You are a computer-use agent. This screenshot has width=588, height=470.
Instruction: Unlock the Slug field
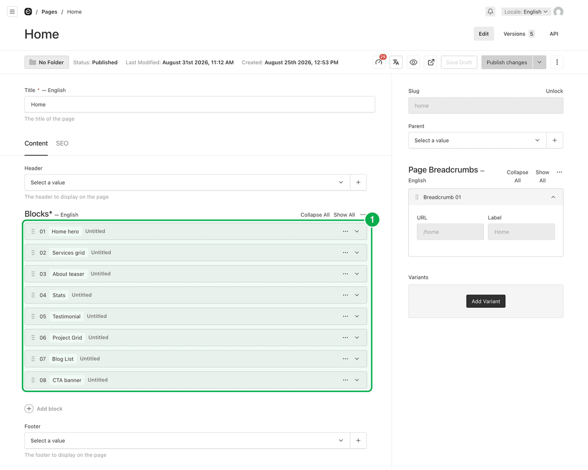(554, 91)
